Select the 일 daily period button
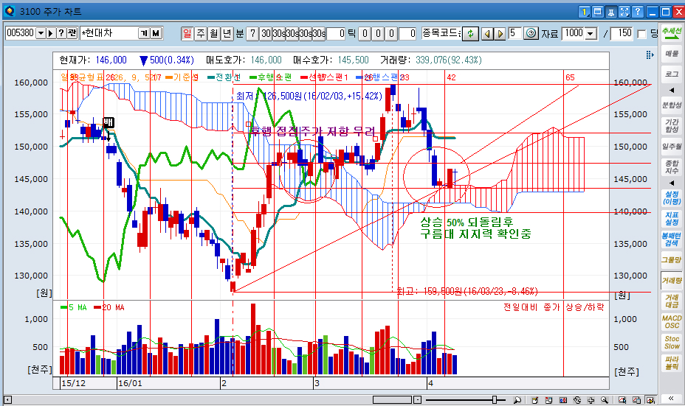The height and width of the screenshot is (406, 685). click(187, 33)
